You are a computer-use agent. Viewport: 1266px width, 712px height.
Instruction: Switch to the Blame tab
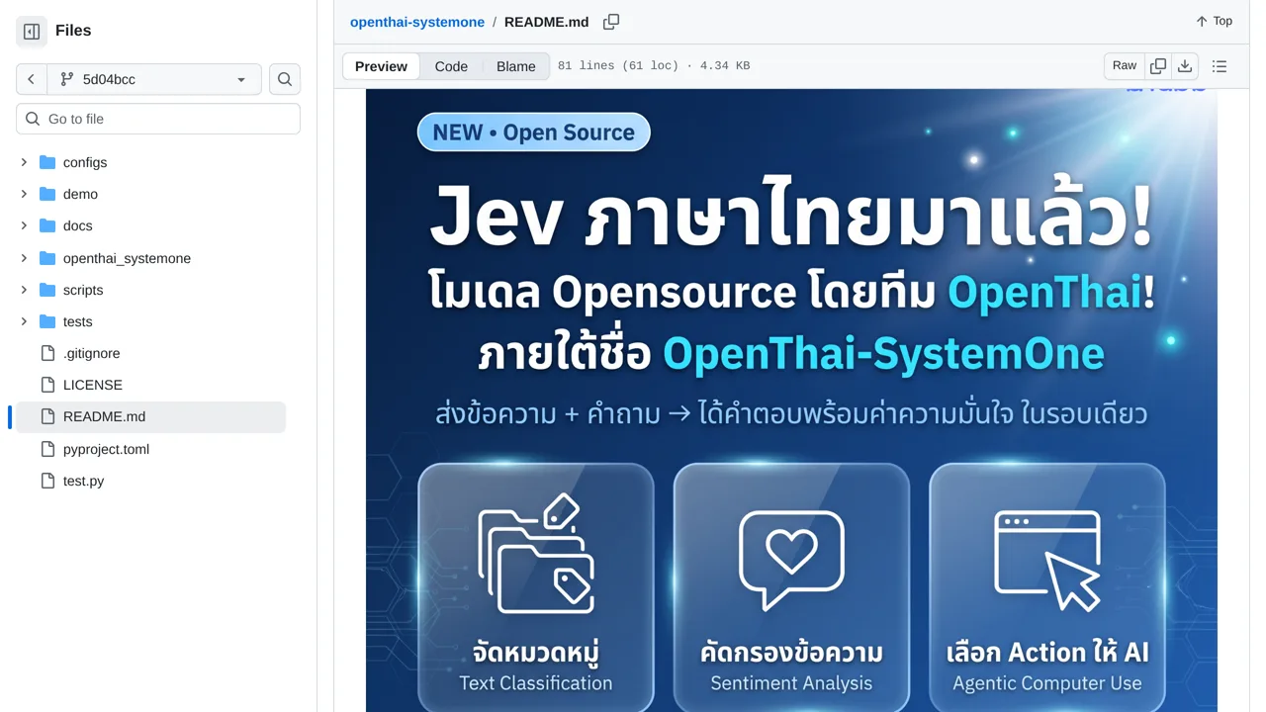tap(515, 66)
